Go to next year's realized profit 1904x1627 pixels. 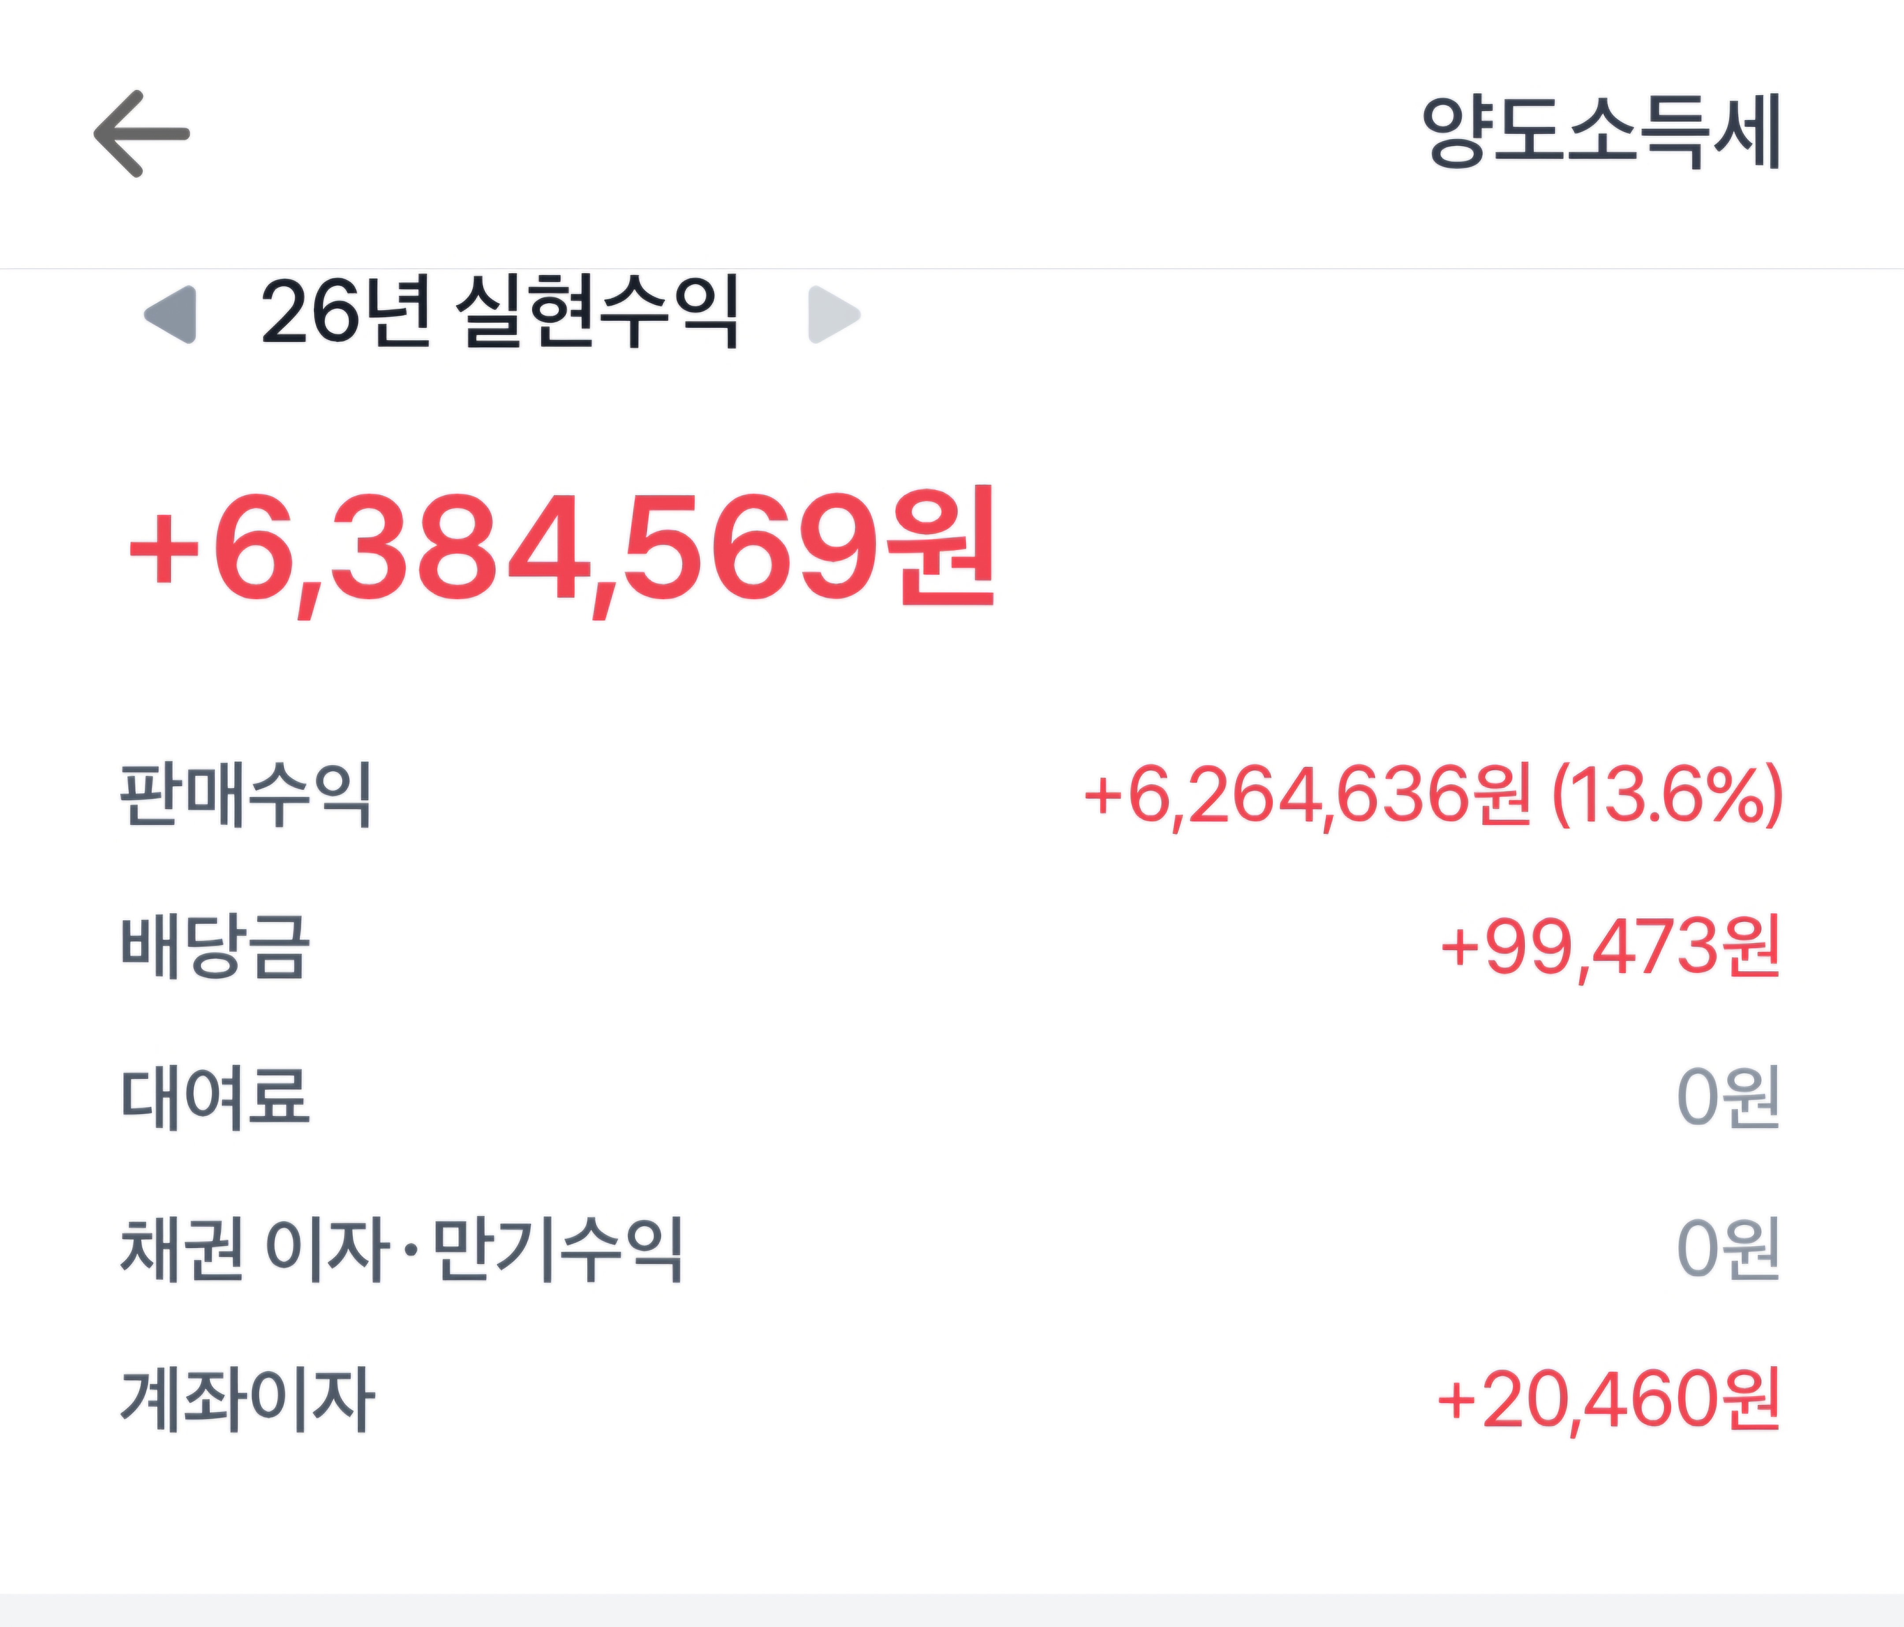tap(833, 314)
